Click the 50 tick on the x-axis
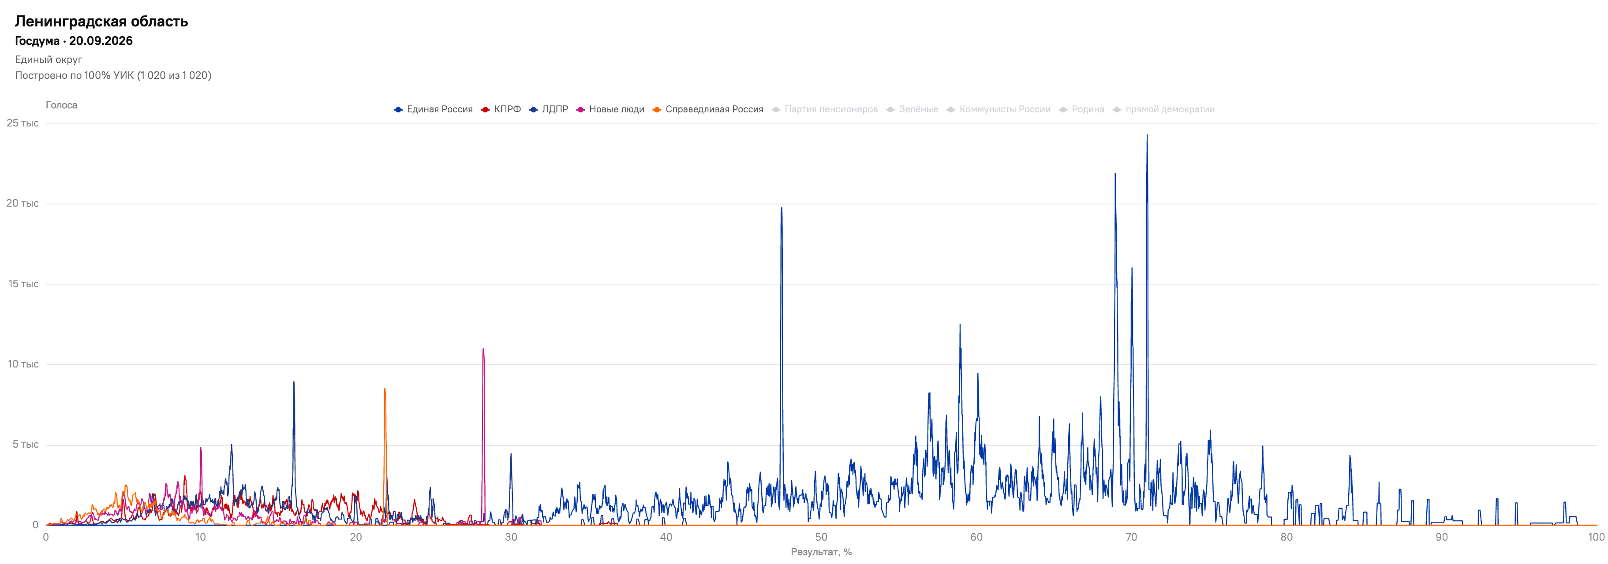Viewport: 1608px width, 564px height. tap(821, 537)
